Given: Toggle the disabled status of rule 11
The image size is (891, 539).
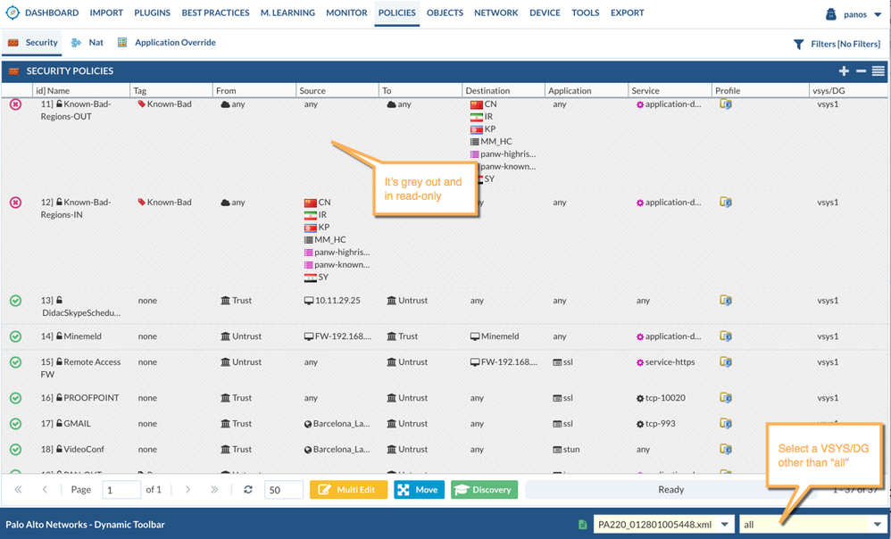Looking at the screenshot, I should click(15, 104).
